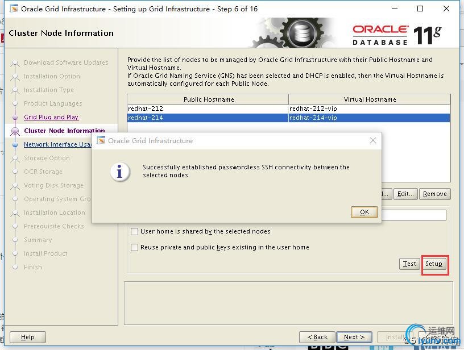This screenshot has width=464, height=350.
Task: Click the Virtual Hostname column header
Action: point(370,99)
